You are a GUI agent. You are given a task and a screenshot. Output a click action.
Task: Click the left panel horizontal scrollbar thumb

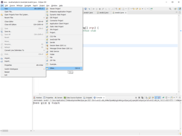click(5, 131)
